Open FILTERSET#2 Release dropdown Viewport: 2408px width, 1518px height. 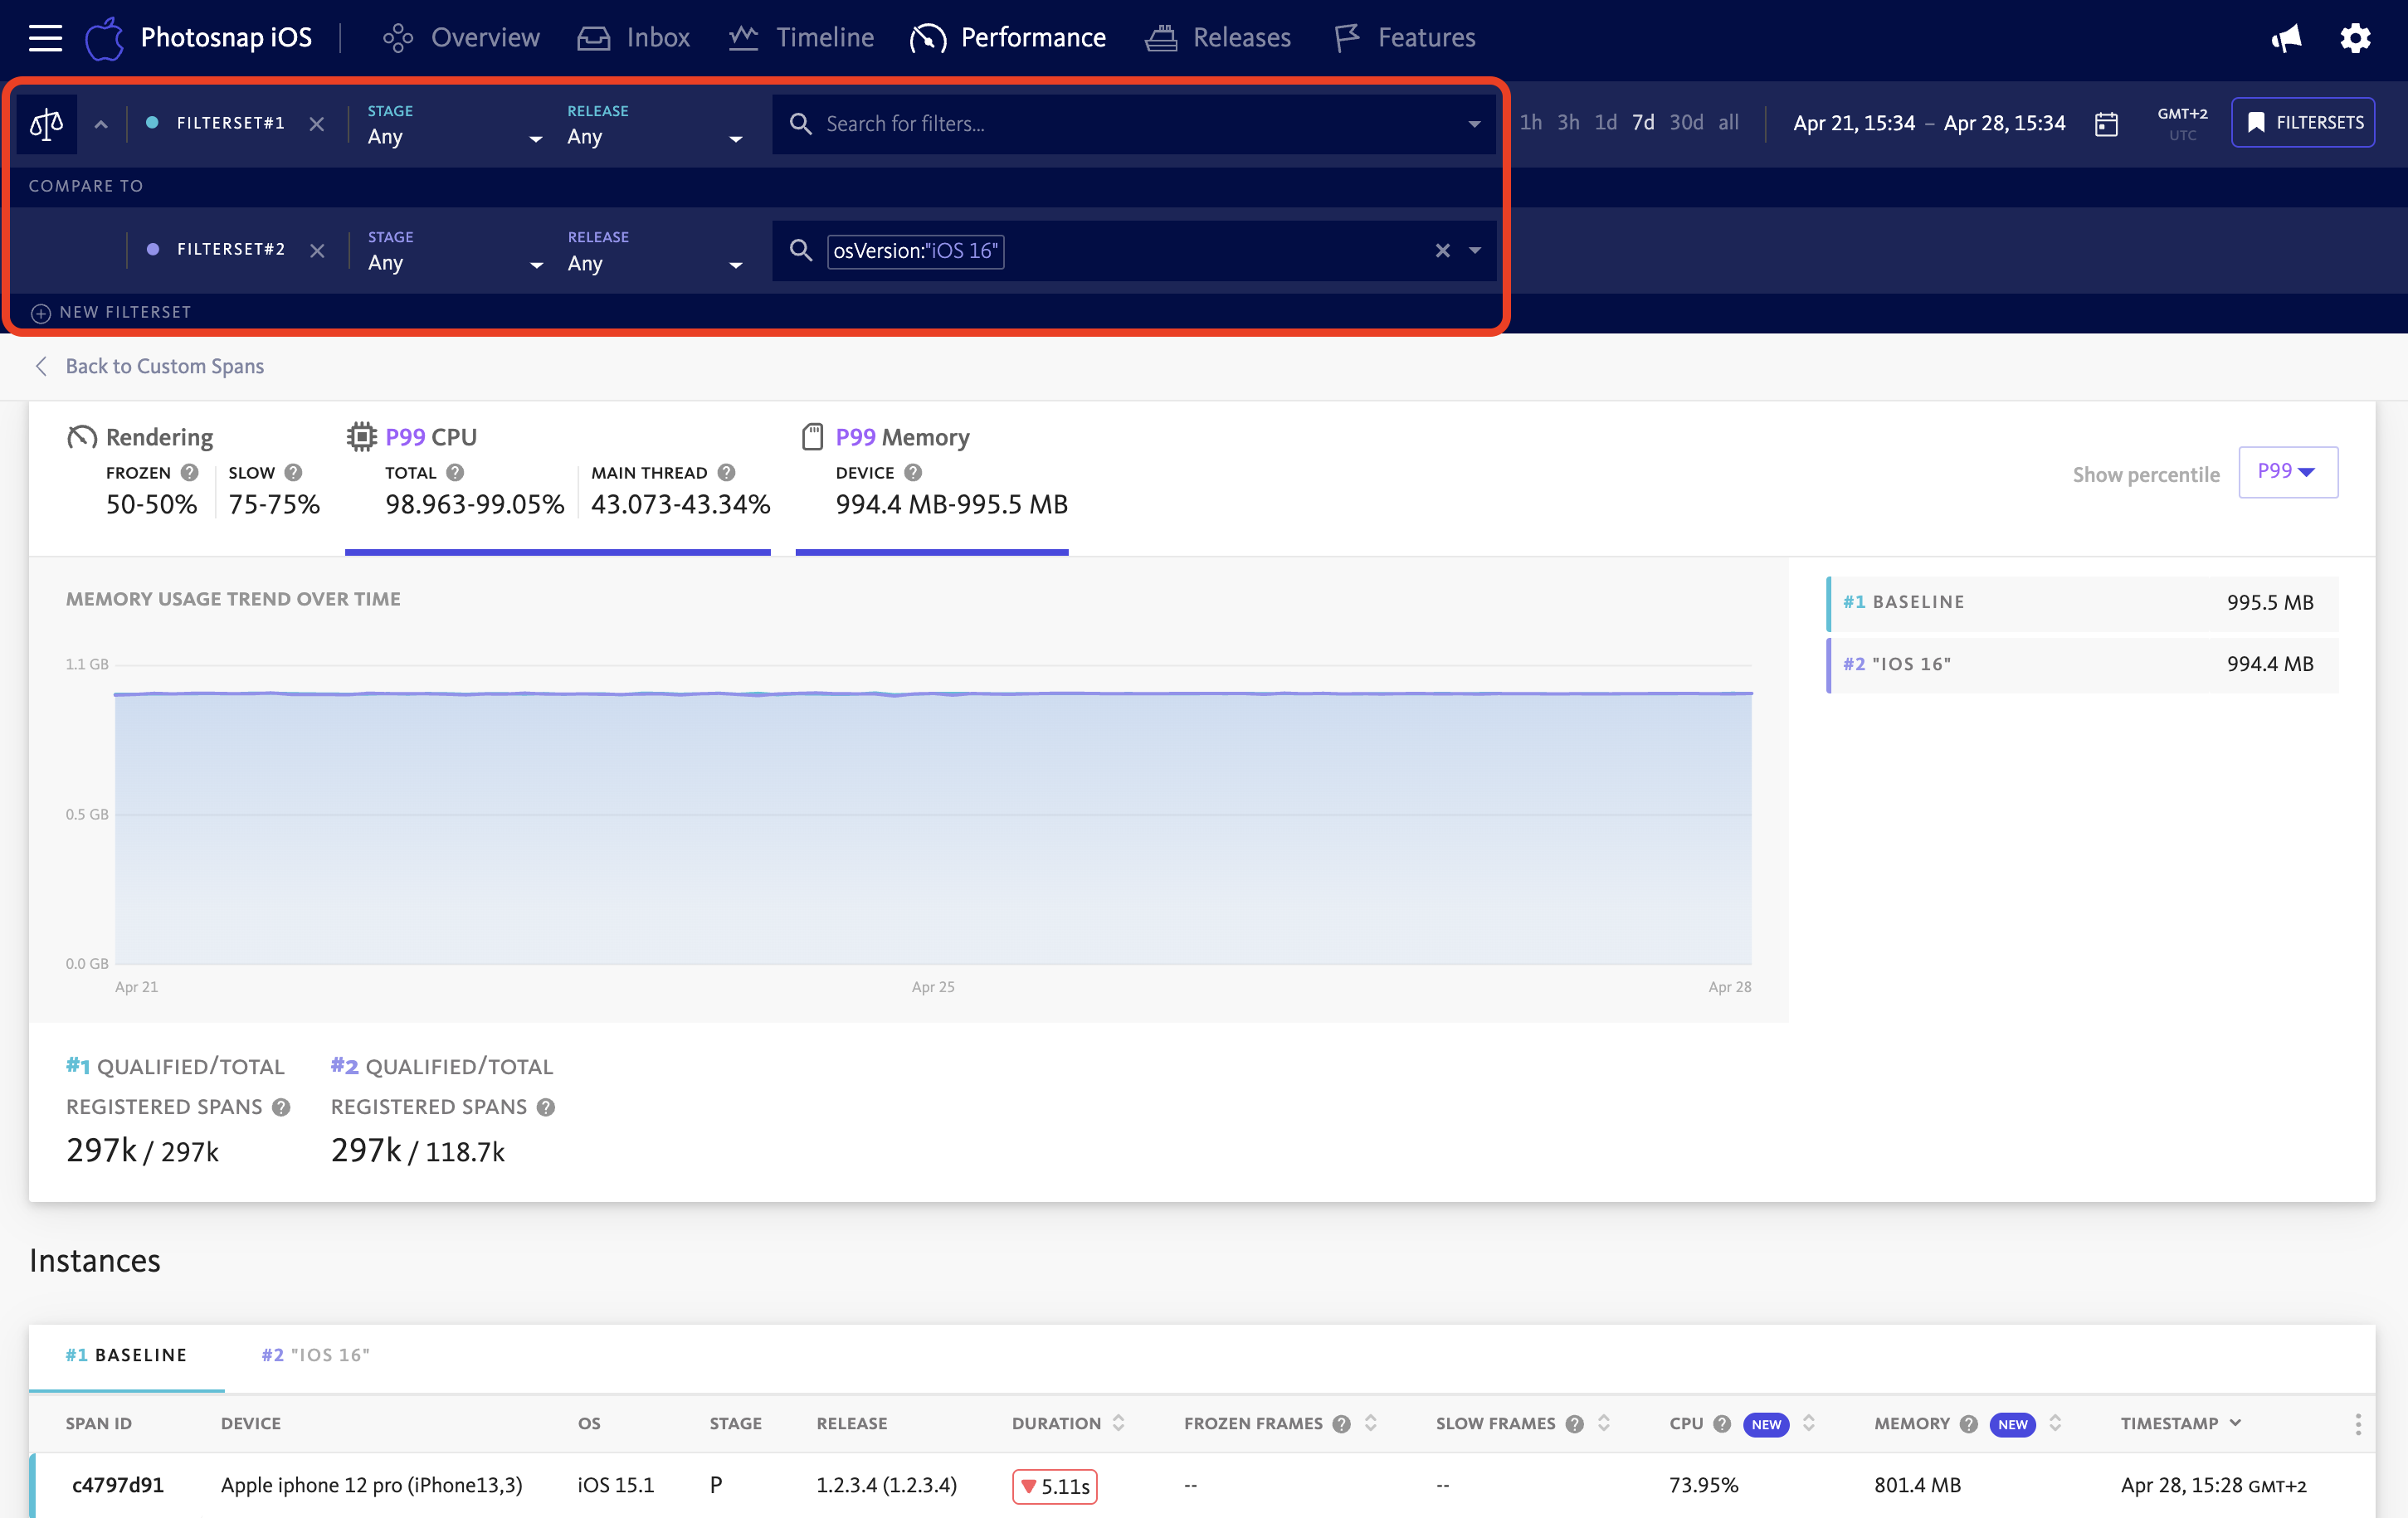(x=655, y=252)
